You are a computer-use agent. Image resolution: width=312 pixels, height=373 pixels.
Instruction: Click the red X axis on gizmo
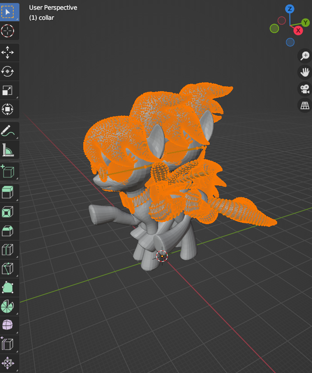[x=298, y=30]
